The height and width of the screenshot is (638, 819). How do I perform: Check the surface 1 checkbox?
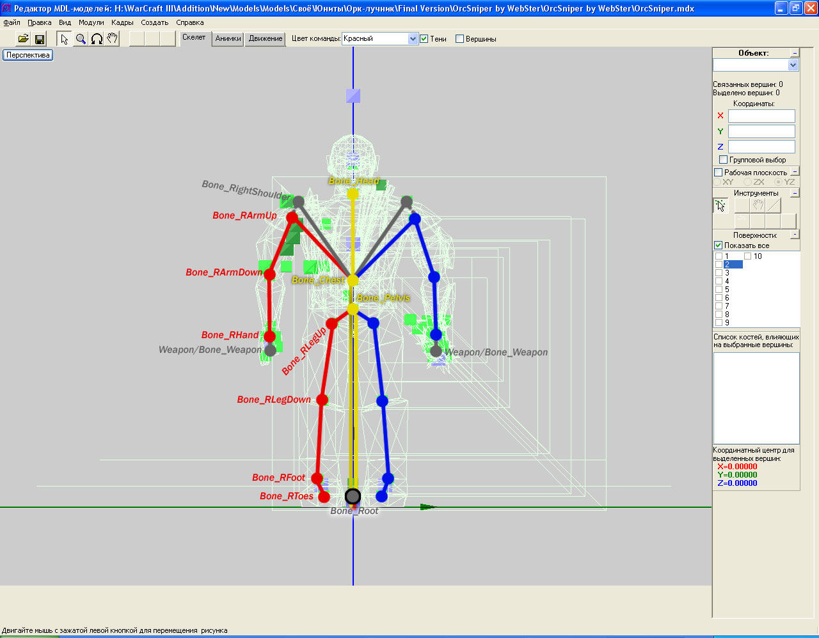click(719, 256)
